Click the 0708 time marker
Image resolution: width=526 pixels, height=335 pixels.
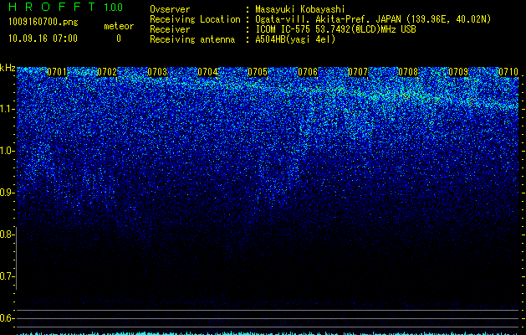click(408, 72)
